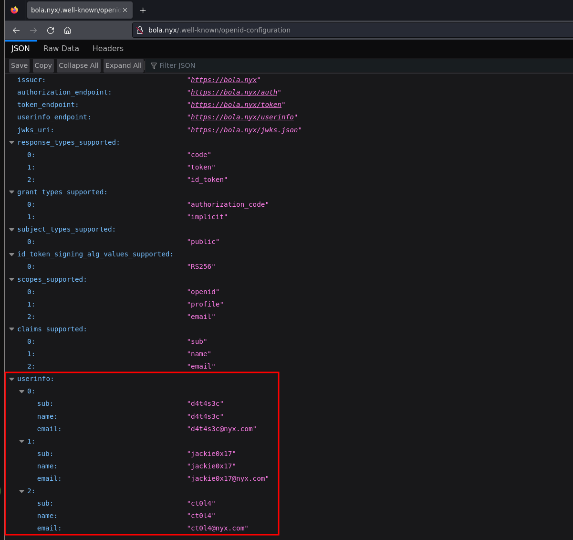This screenshot has width=573, height=540.
Task: Open the https://bola.nyx/jwks.json link
Action: point(244,130)
